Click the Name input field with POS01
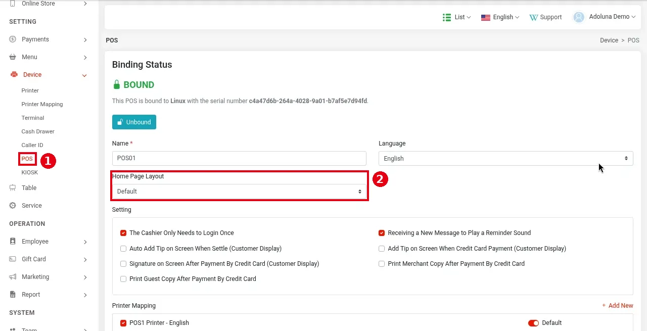This screenshot has height=331, width=647. [x=239, y=158]
